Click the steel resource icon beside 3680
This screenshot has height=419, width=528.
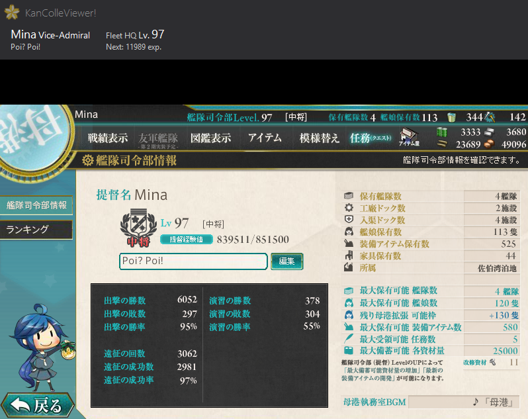click(489, 132)
